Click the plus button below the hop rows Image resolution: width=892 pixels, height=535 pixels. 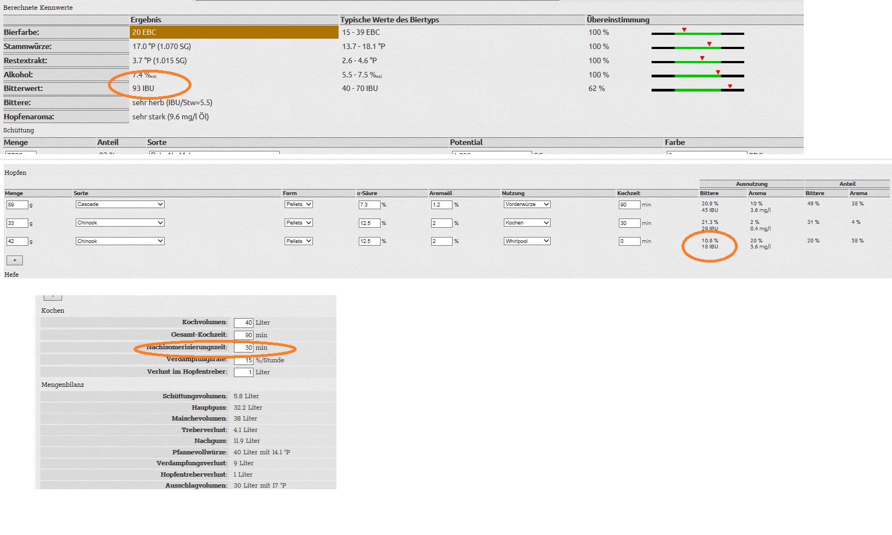click(x=15, y=260)
